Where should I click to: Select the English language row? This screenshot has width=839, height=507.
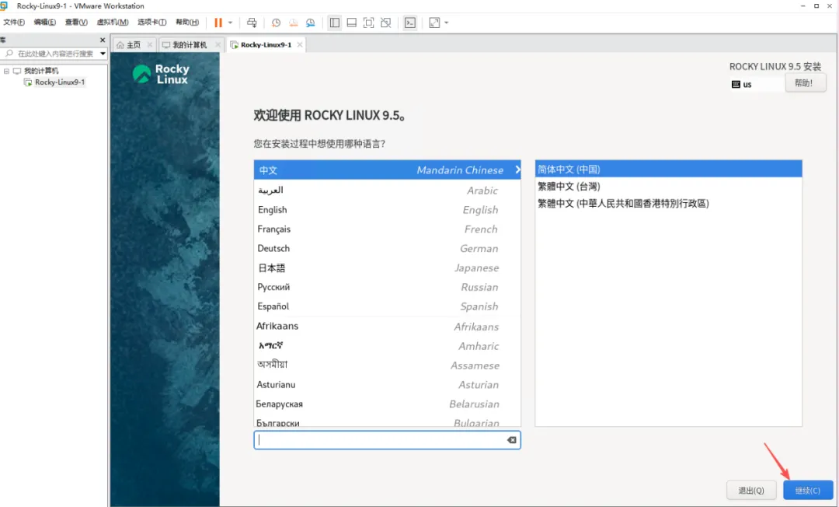point(387,209)
